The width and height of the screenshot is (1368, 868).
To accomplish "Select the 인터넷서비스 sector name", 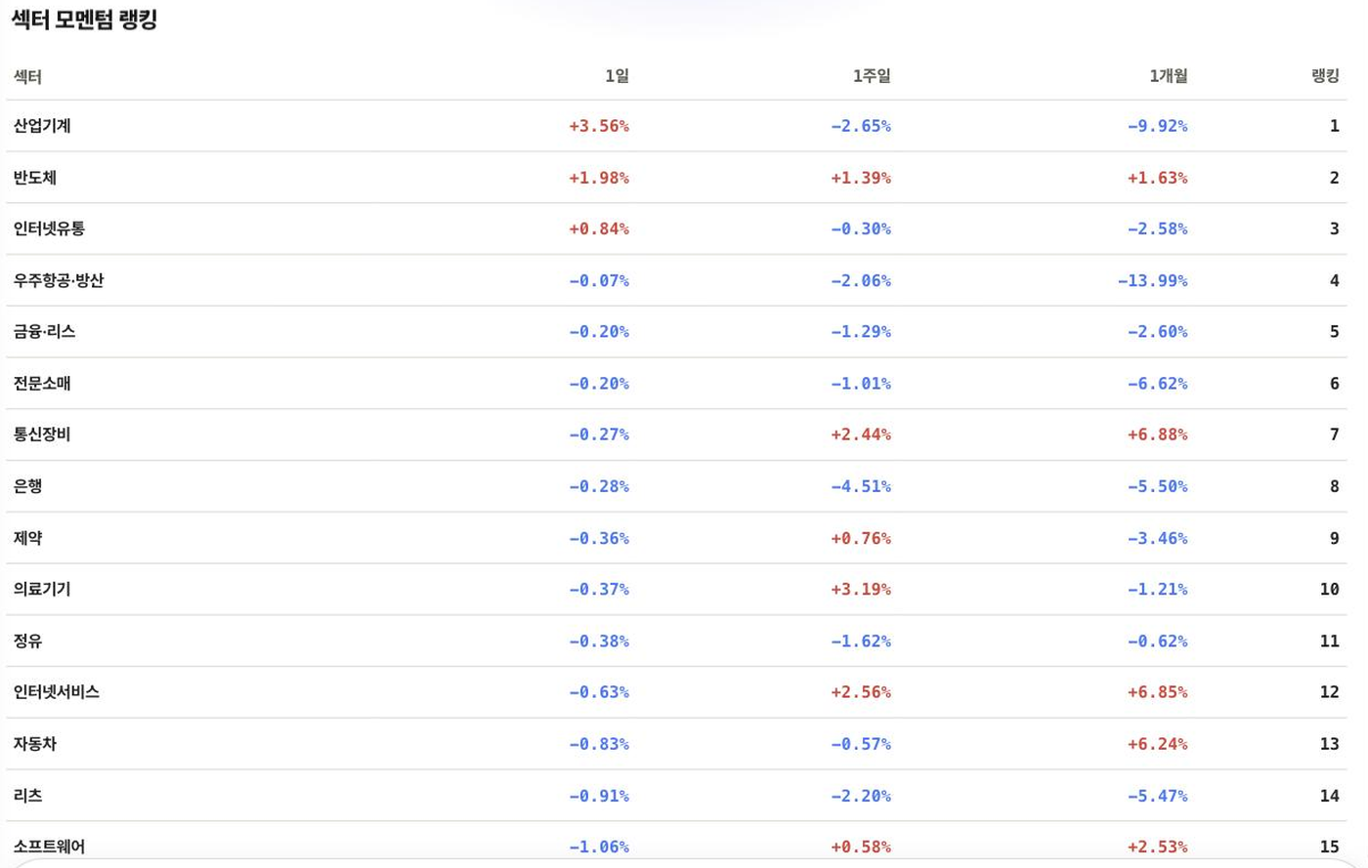I will (x=57, y=692).
